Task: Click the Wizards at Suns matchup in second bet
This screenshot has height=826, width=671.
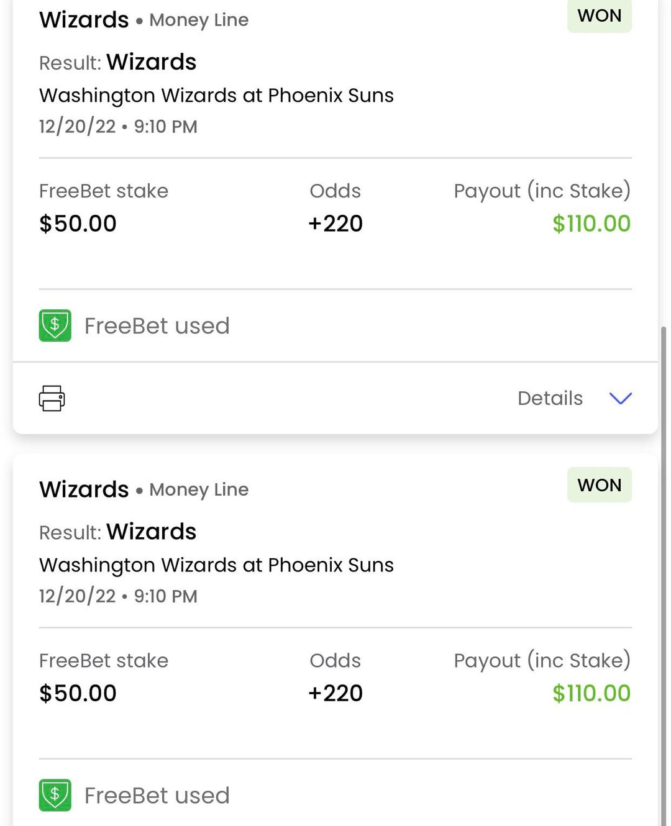Action: coord(216,565)
